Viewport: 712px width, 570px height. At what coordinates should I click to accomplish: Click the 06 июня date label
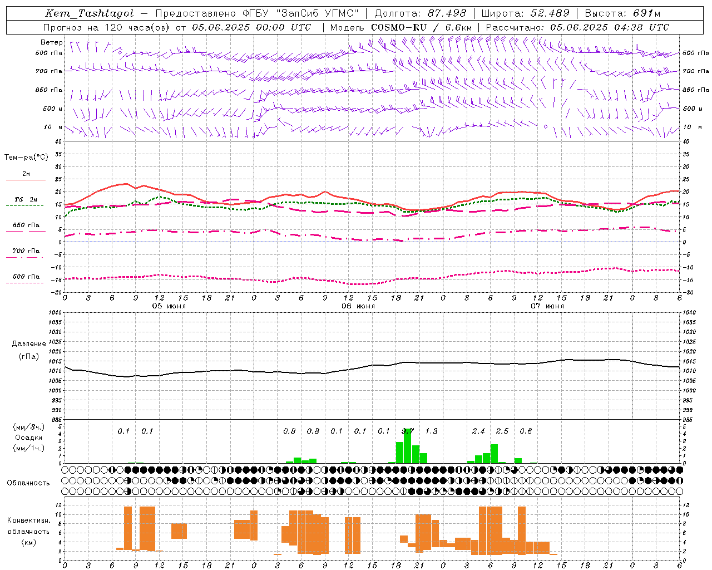[358, 306]
